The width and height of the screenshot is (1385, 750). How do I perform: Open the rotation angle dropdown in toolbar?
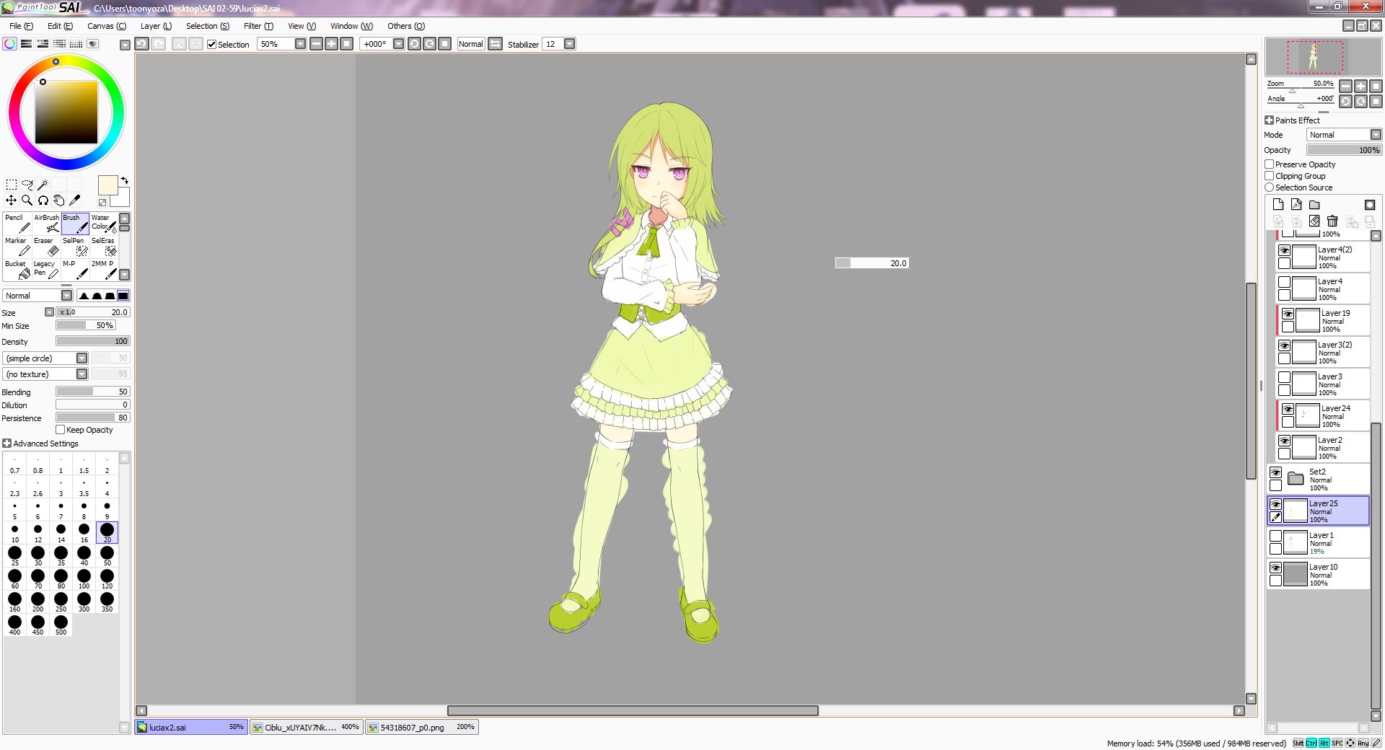click(x=398, y=44)
